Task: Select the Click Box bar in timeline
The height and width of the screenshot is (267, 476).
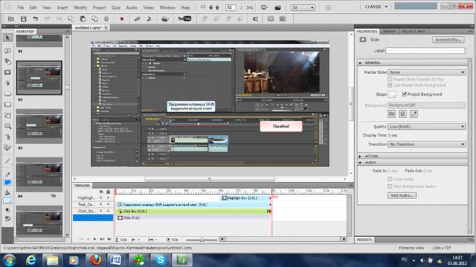Action: click(193, 211)
